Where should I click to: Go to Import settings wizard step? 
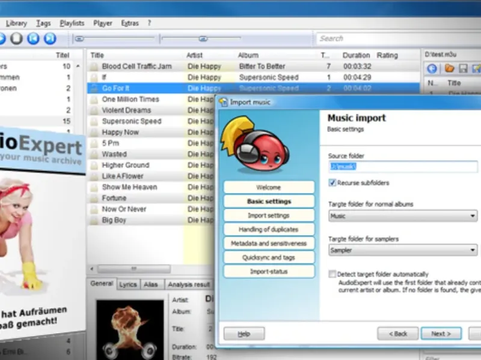click(x=269, y=215)
